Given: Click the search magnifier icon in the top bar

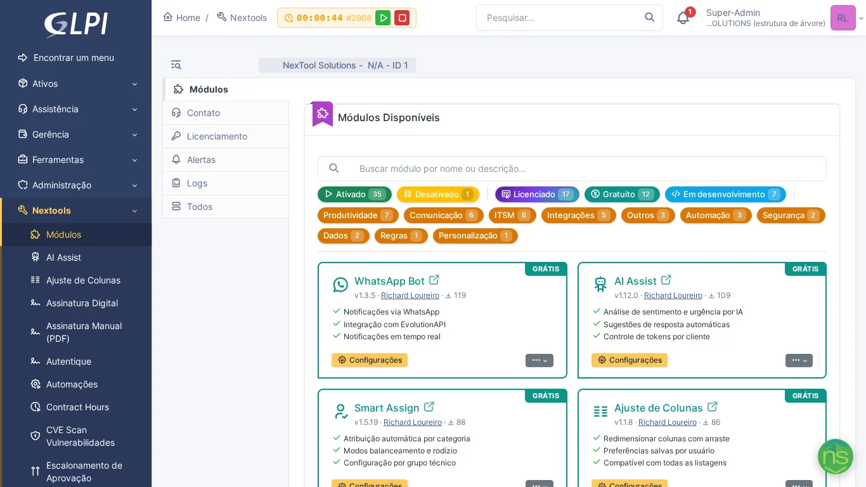Looking at the screenshot, I should [x=650, y=17].
